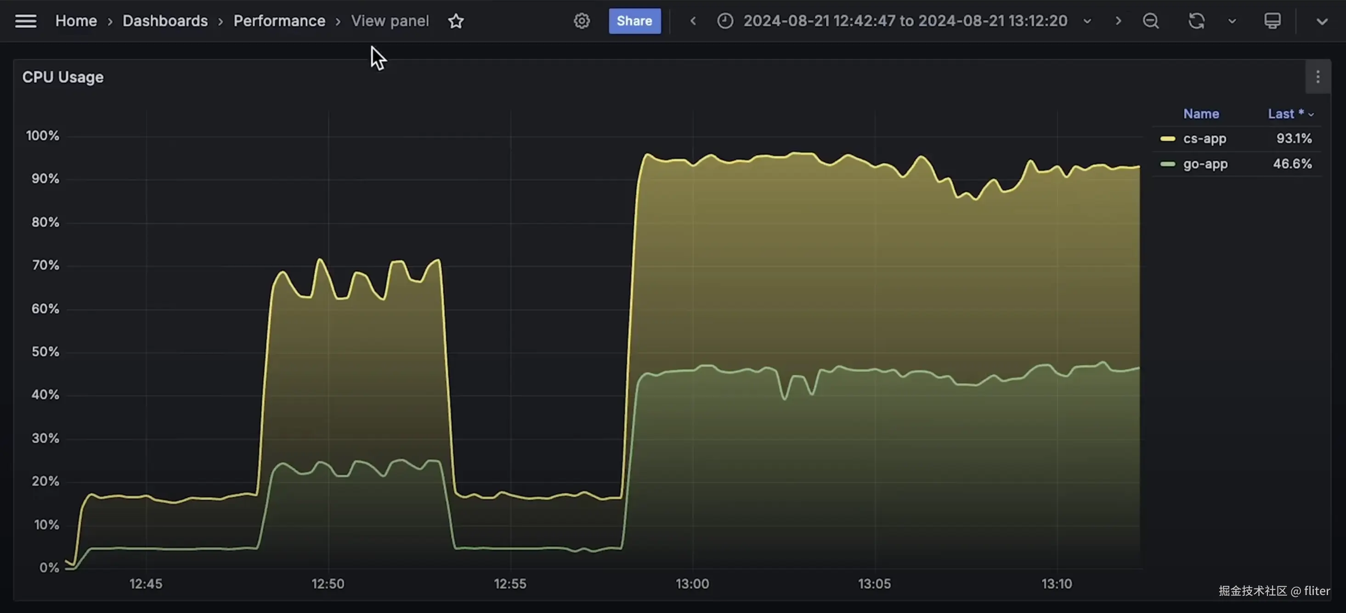Viewport: 1346px width, 613px height.
Task: Toggle cs-app series visibility in legend
Action: click(x=1204, y=138)
